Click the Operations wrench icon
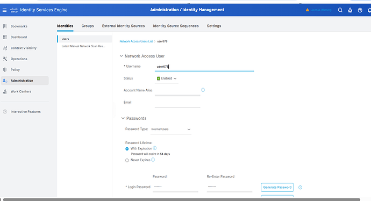The height and width of the screenshot is (201, 371). pos(5,59)
